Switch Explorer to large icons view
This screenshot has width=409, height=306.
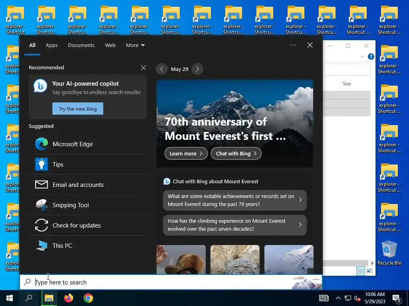click(369, 271)
